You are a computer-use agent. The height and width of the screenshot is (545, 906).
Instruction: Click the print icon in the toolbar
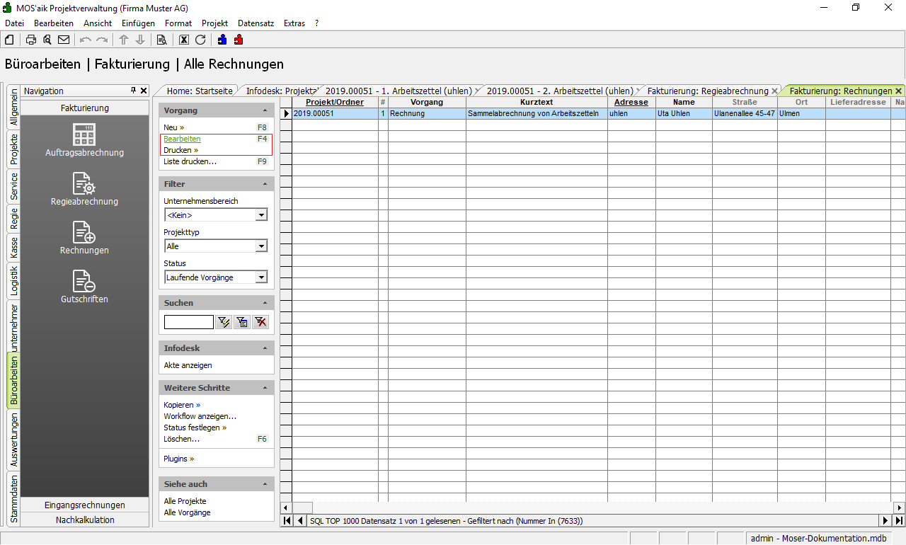(31, 40)
